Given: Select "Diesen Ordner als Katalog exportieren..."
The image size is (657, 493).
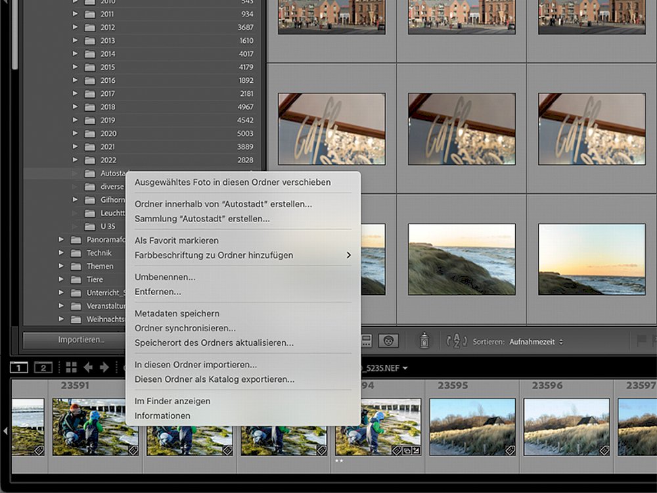Looking at the screenshot, I should (x=214, y=379).
